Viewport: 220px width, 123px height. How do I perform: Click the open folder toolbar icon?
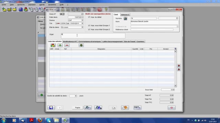[9, 9]
